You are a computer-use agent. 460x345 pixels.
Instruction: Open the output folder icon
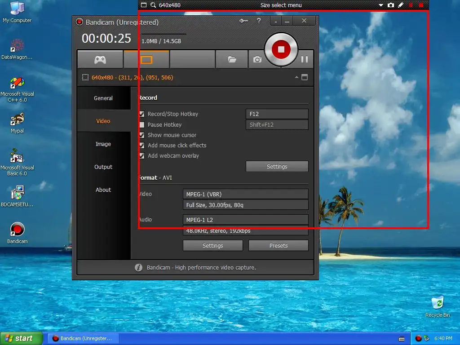pos(232,60)
